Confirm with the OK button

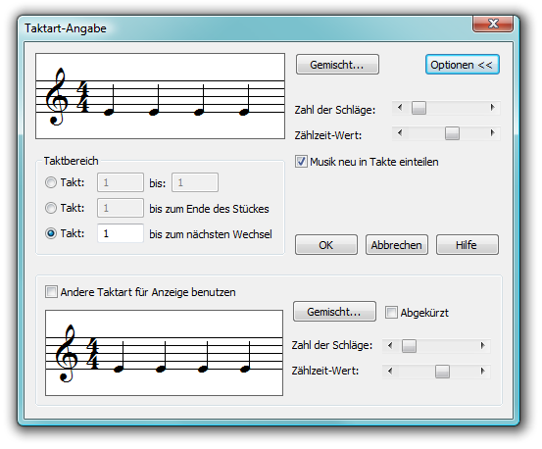pos(326,245)
